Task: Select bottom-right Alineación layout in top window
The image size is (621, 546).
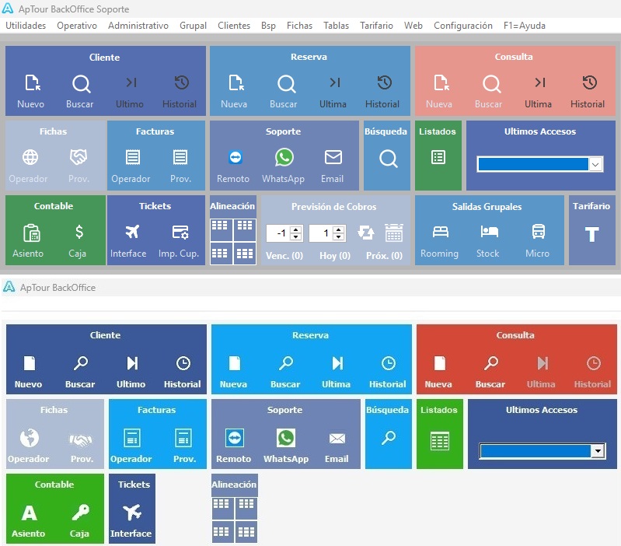Action: [245, 254]
